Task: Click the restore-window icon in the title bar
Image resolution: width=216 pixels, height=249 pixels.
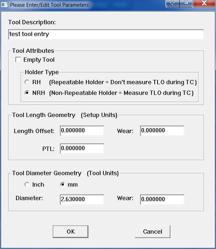Action: 186,3
